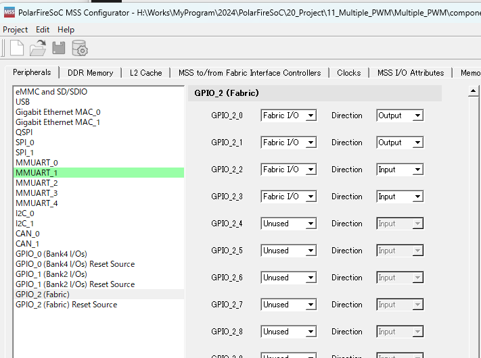
Task: Click the New configuration toolbar icon
Action: [x=16, y=48]
